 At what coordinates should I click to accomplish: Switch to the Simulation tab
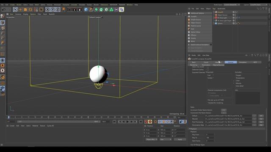243,62
